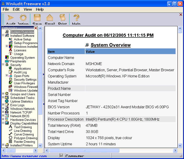The image size is (184, 159).
Task: Select Installed Printers in the tree
Action: (22, 145)
